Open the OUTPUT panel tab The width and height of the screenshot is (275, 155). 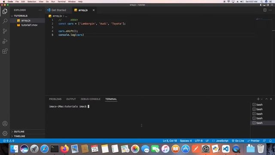71,99
